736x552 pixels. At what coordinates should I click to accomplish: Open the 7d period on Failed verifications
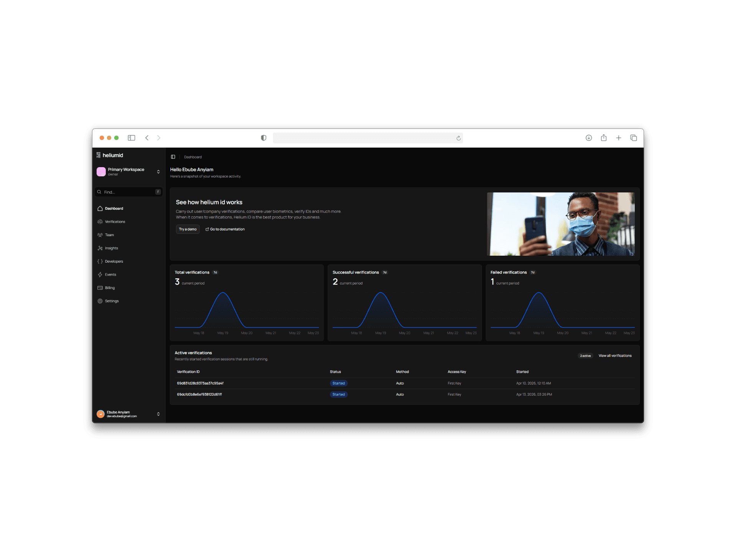[x=533, y=273]
